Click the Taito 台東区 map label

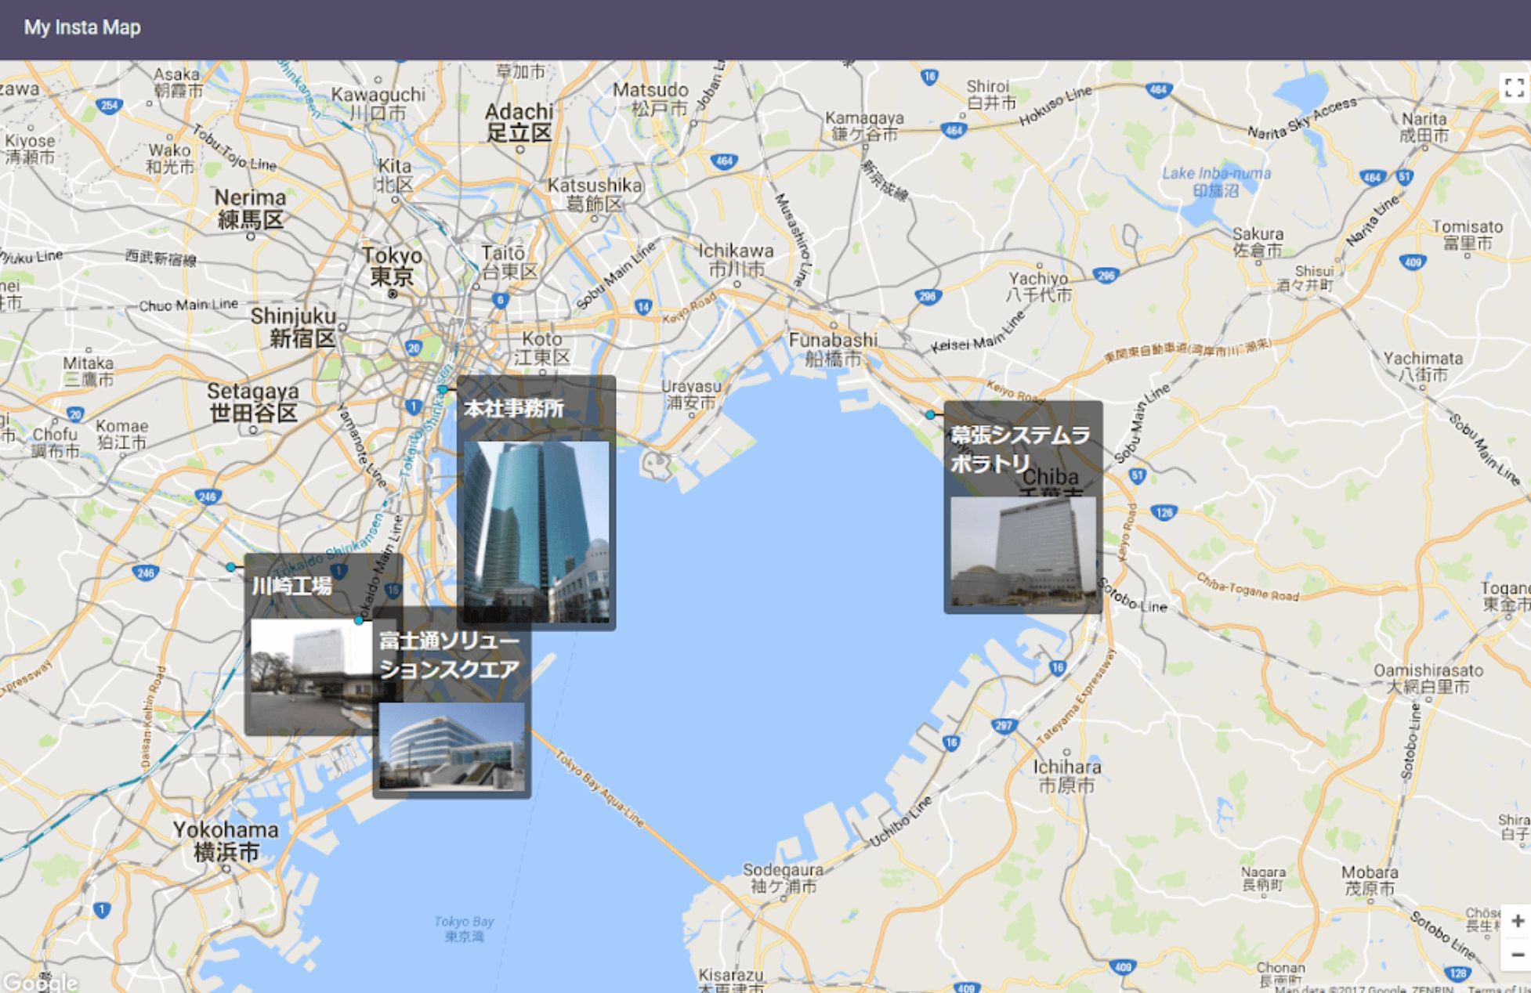[509, 262]
